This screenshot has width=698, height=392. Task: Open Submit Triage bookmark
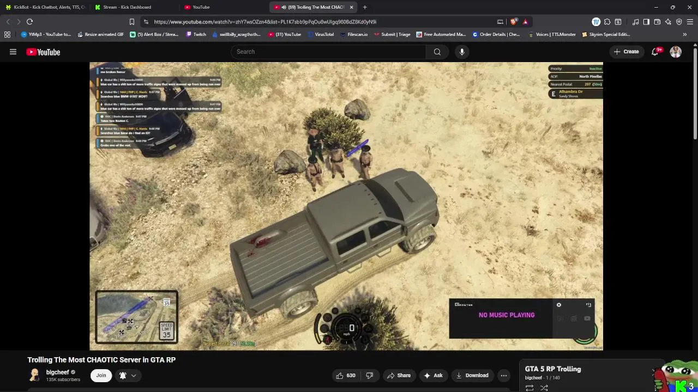392,34
